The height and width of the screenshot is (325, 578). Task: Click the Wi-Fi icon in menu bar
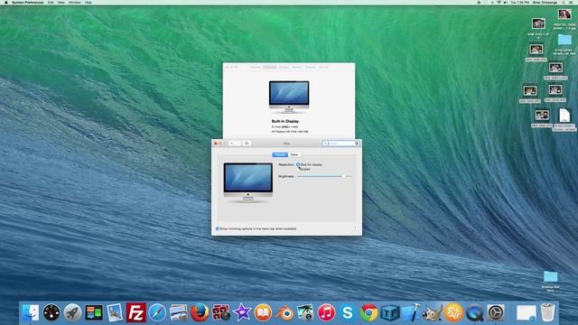tap(499, 2)
